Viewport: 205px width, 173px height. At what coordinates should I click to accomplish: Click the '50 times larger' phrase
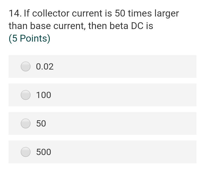(147, 13)
